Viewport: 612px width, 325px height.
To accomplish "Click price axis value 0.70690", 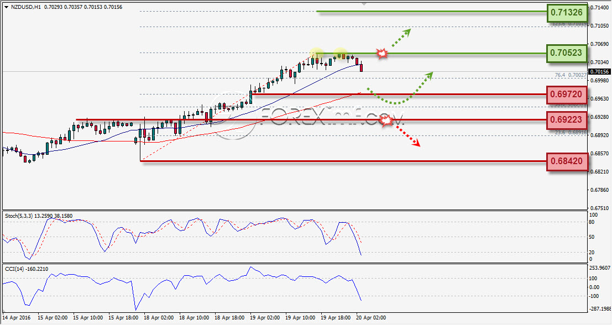I will 600,44.
